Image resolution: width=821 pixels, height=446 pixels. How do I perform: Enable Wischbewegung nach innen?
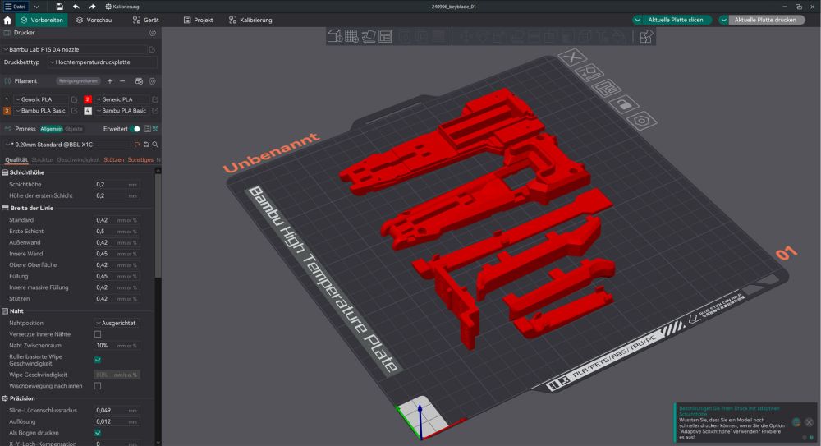pos(98,386)
